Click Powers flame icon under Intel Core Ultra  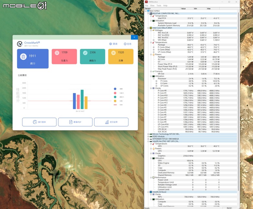click(153, 55)
